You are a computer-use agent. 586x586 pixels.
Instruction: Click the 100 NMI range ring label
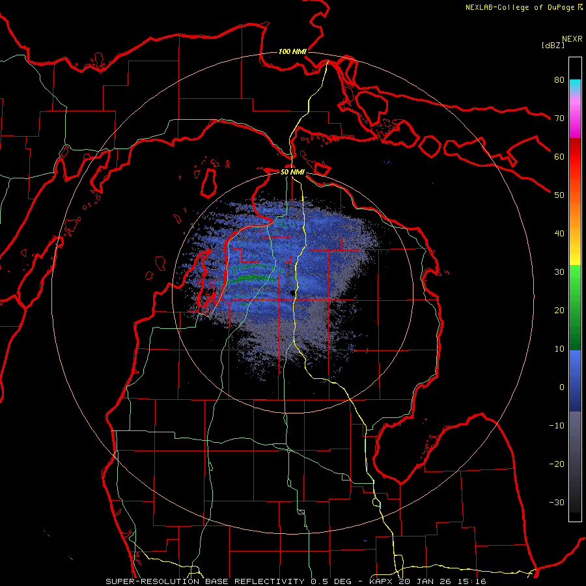click(292, 51)
